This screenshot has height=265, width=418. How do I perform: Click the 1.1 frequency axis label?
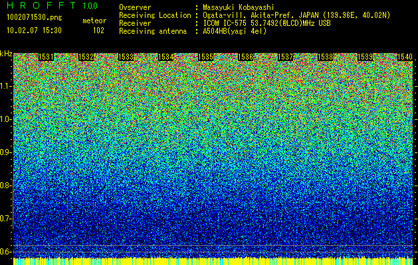coord(6,87)
